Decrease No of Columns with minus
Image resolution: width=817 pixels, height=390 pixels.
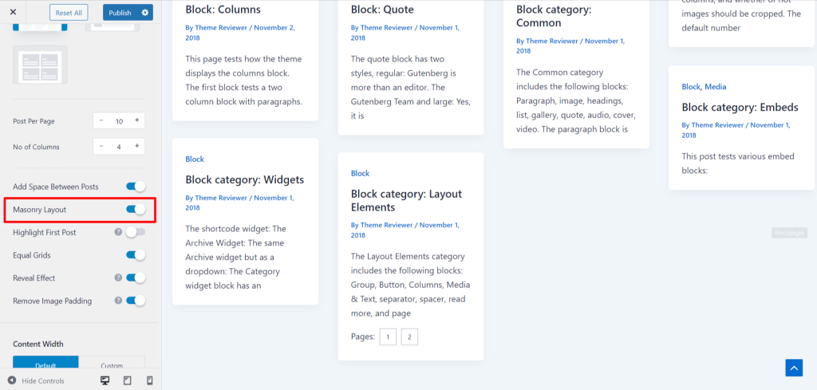pos(101,147)
